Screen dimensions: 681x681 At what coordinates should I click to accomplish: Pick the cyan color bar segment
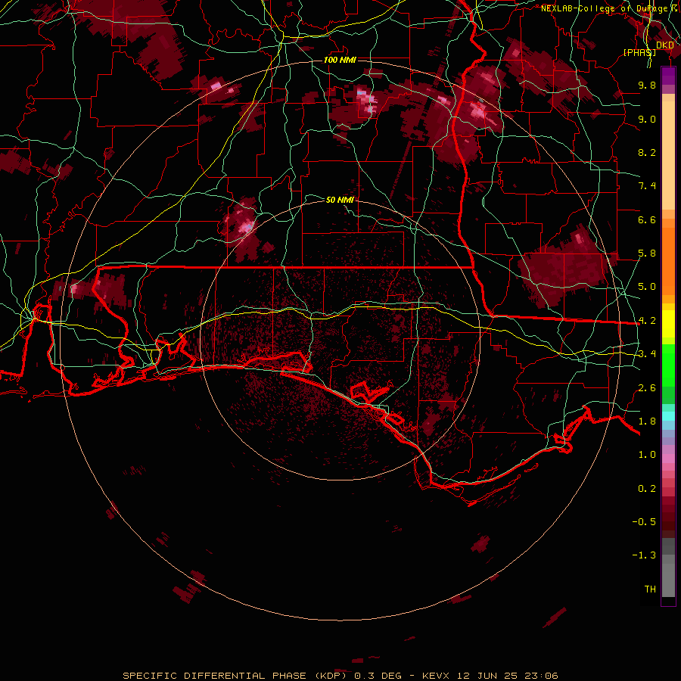coord(668,416)
